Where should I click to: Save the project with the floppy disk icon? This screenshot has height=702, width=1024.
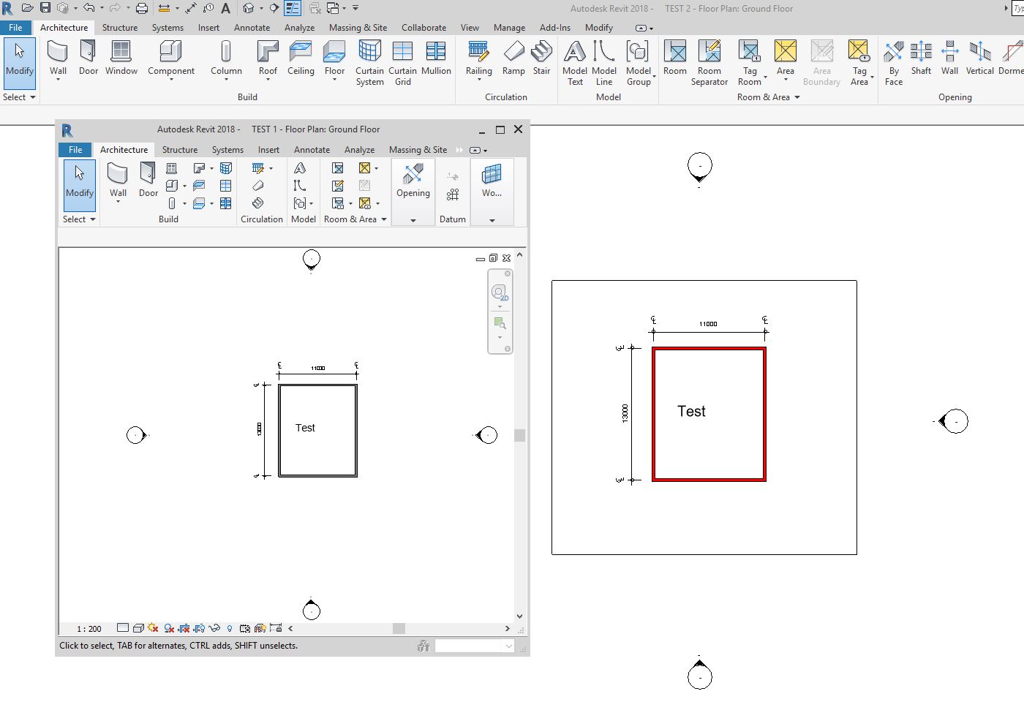(45, 8)
